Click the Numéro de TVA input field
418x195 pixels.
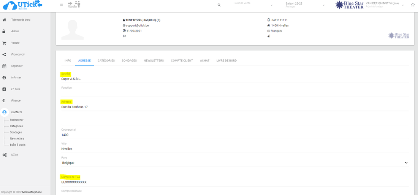point(234,182)
